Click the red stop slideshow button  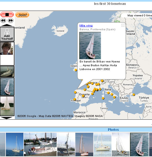(7, 15)
